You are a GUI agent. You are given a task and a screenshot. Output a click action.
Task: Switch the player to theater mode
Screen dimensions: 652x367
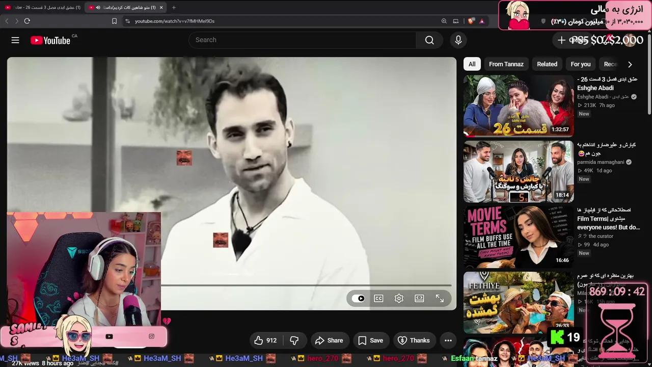tap(419, 299)
